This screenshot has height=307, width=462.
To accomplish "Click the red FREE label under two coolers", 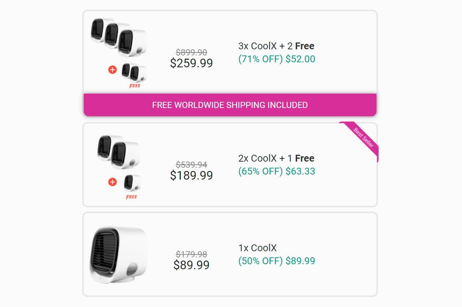I will point(135,86).
